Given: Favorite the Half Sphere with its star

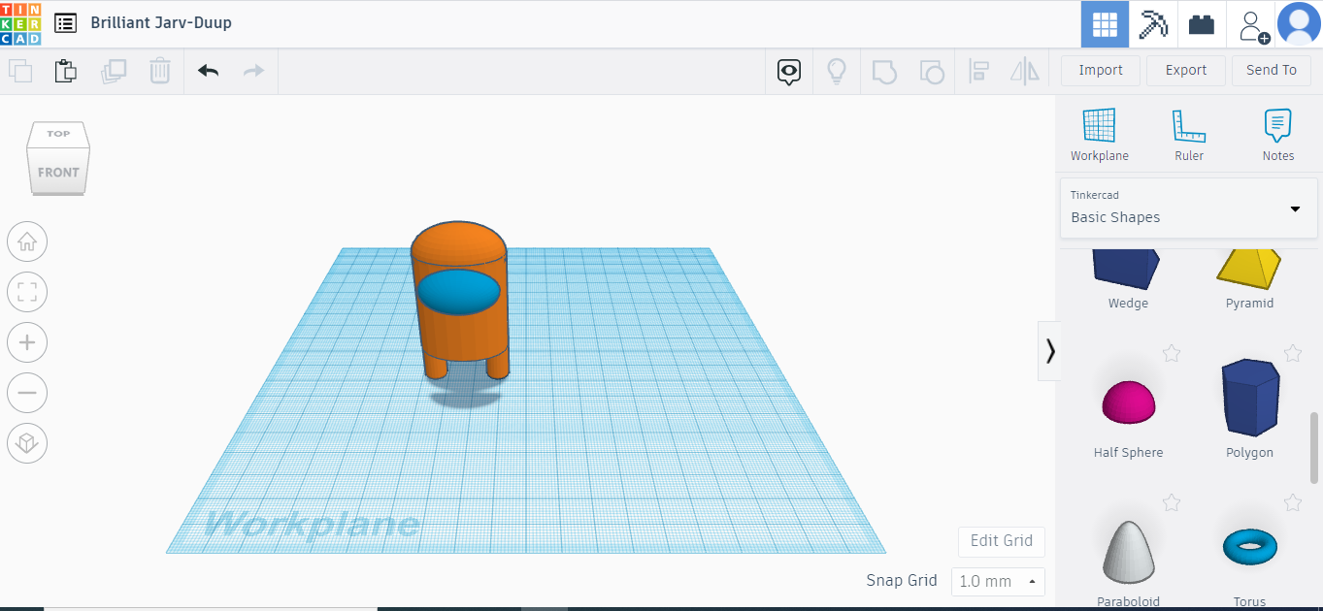Looking at the screenshot, I should click(x=1172, y=353).
